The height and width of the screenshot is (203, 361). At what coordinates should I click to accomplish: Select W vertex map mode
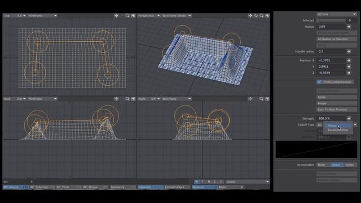tap(196, 182)
